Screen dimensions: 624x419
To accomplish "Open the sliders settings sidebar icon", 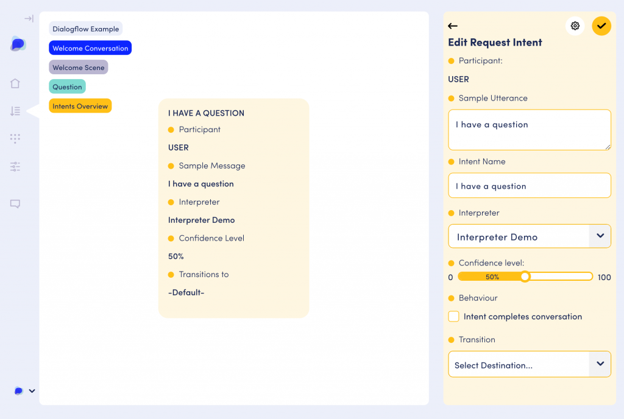I will (15, 167).
